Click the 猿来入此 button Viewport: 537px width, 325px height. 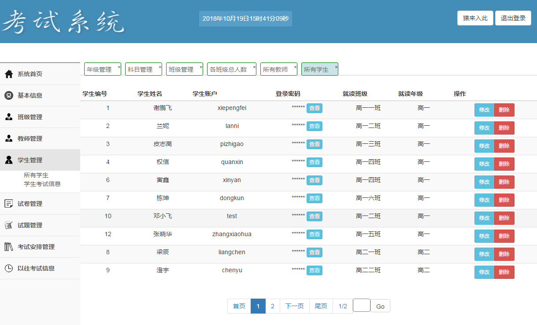475,18
